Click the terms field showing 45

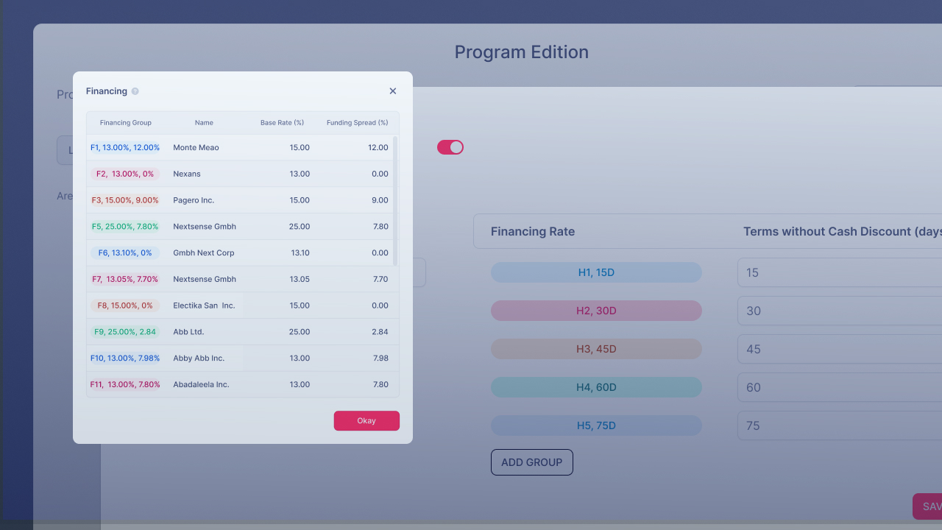point(840,349)
